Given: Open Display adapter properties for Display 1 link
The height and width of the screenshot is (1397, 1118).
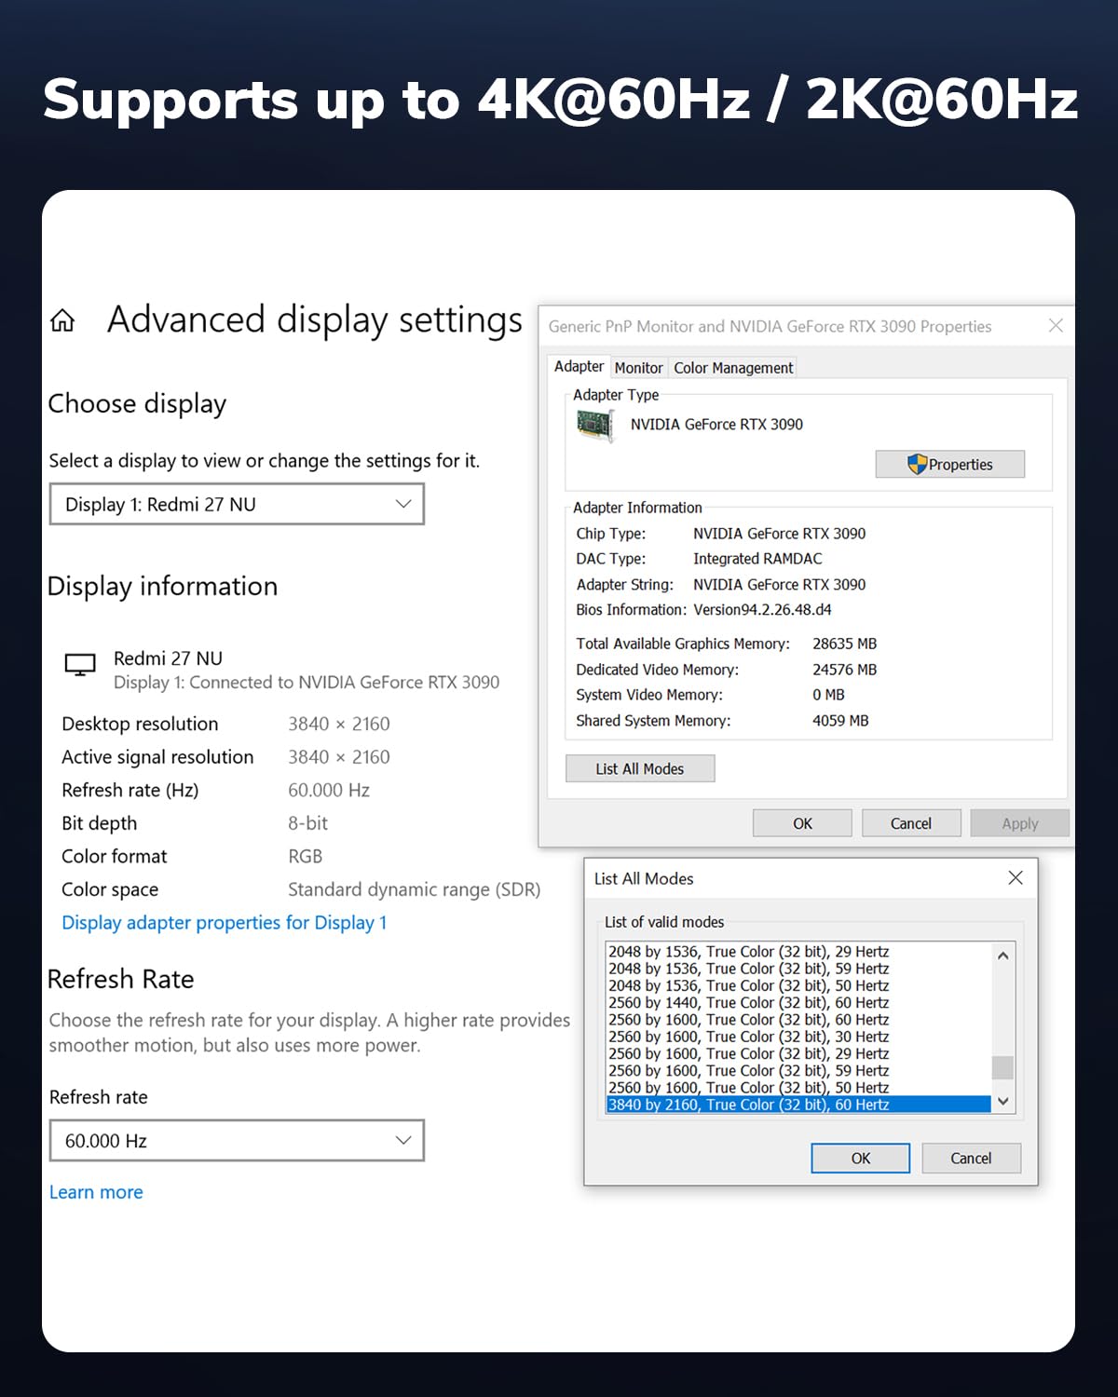Looking at the screenshot, I should pos(224,923).
